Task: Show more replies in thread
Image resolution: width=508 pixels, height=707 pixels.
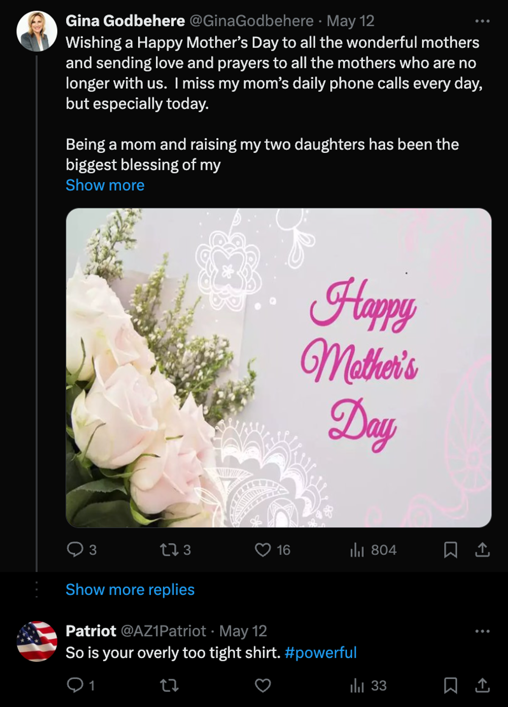Action: [x=130, y=590]
